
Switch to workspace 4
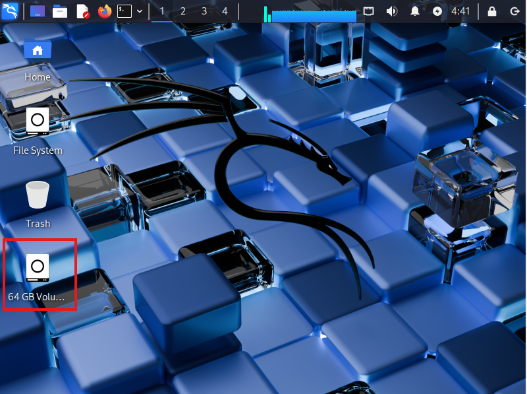coord(225,11)
